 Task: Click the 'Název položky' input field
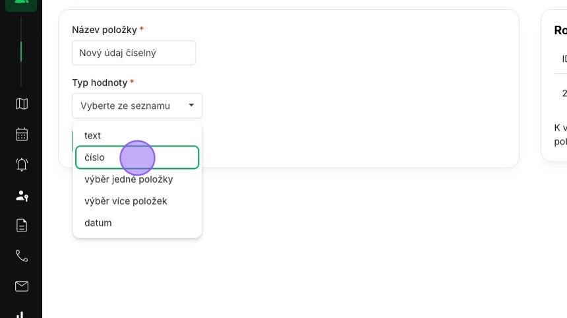coord(134,53)
